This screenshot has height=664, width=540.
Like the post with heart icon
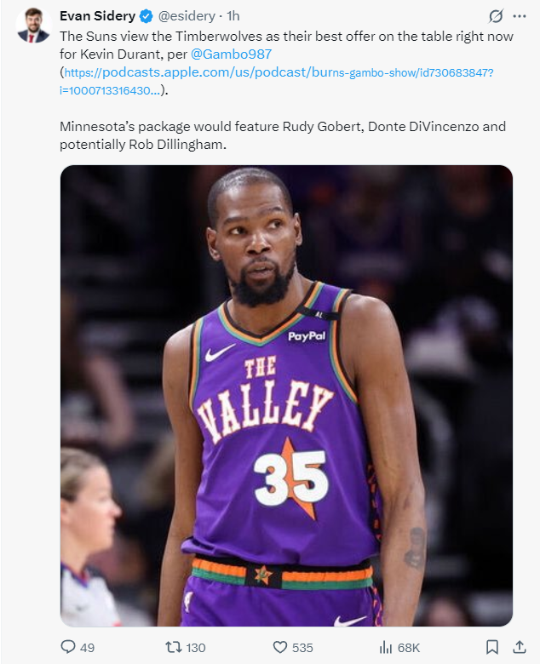[280, 647]
